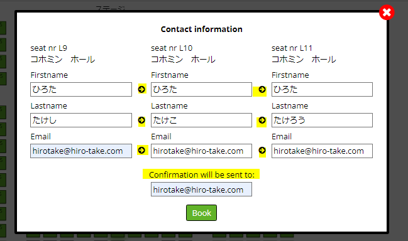The width and height of the screenshot is (408, 241).
Task: Copy L9 lastname to seat L10 arrow
Action: click(x=141, y=120)
